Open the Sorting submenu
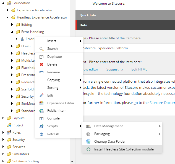Image resolution: width=175 pixels, height=164 pixels. tap(59, 88)
